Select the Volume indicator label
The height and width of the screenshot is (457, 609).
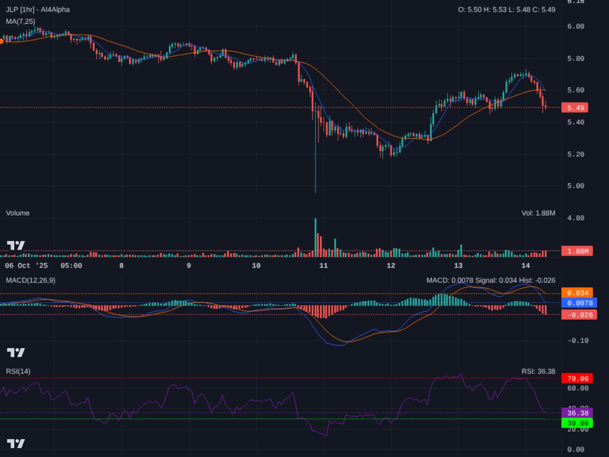(17, 213)
